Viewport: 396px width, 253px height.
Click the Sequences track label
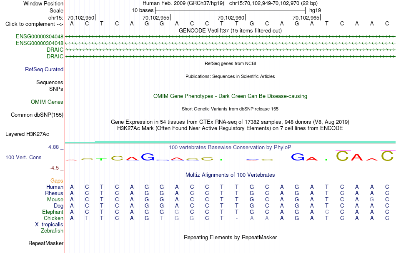50,83
